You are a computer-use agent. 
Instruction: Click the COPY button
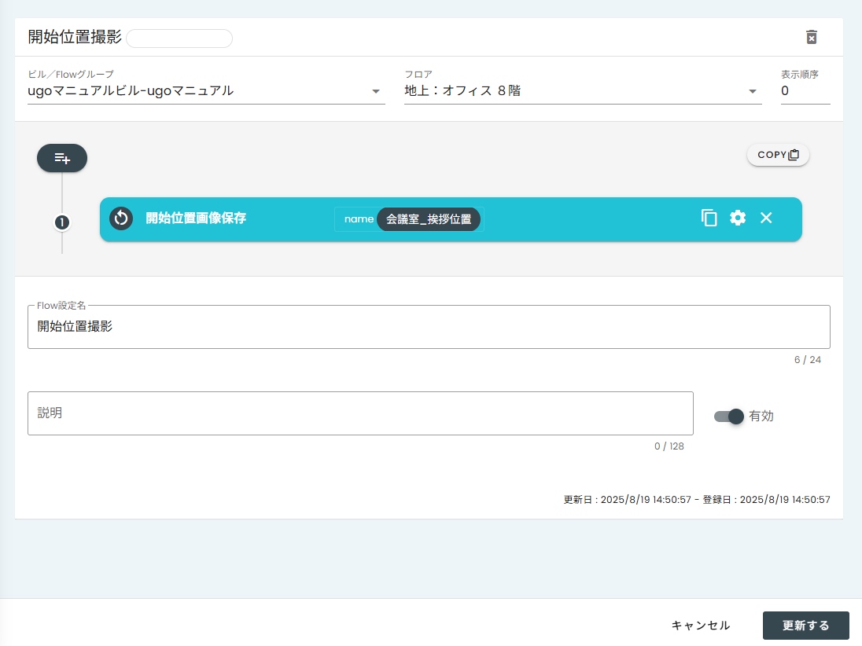tap(778, 155)
